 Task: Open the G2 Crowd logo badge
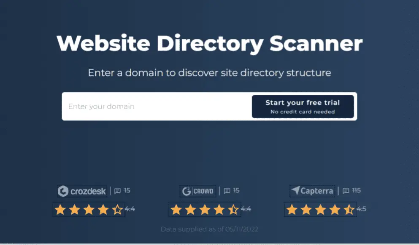[x=197, y=191]
